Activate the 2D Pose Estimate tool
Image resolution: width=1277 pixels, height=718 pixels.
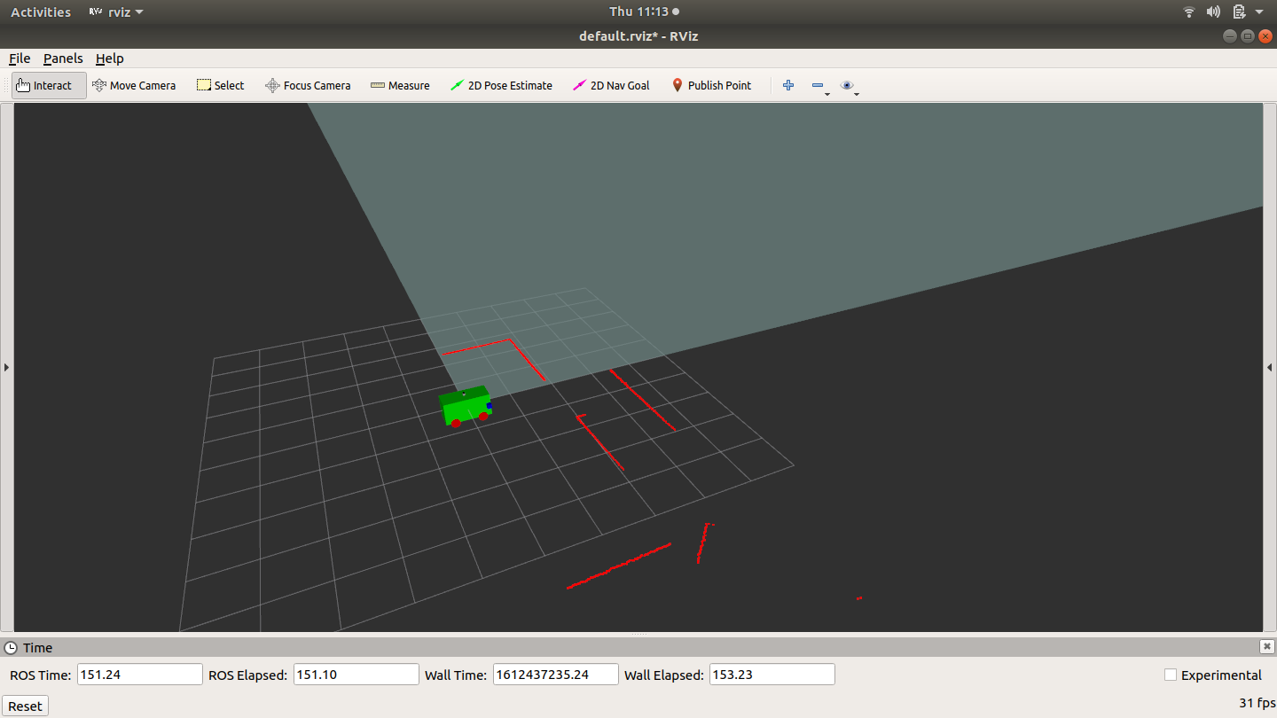tap(501, 85)
